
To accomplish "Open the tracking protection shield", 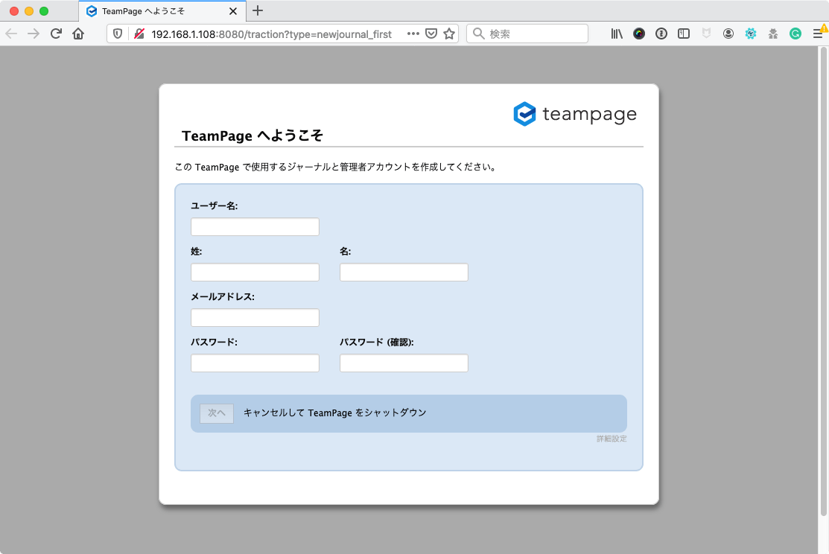I will (x=118, y=34).
